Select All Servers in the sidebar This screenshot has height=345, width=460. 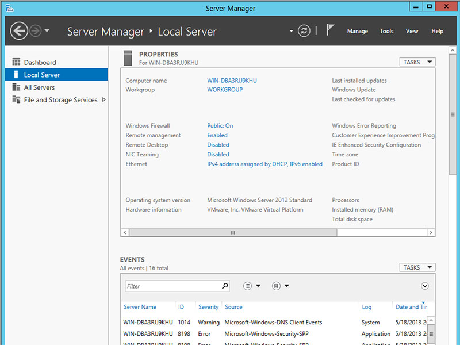pyautogui.click(x=56, y=87)
